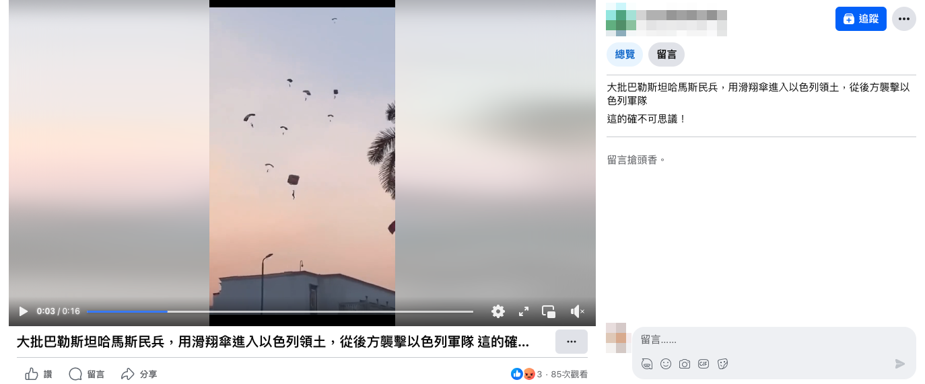Share the video via 分享

pos(139,374)
